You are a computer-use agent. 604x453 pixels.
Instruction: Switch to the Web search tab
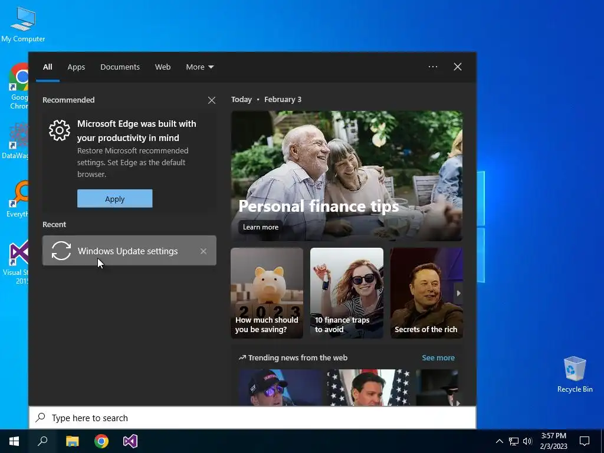163,67
